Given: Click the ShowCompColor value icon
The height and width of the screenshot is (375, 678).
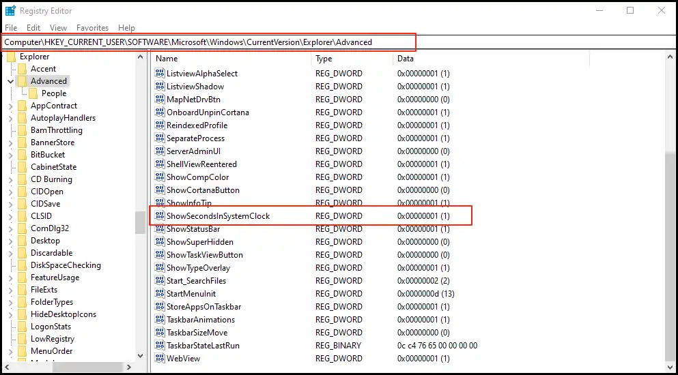Looking at the screenshot, I should click(x=160, y=177).
